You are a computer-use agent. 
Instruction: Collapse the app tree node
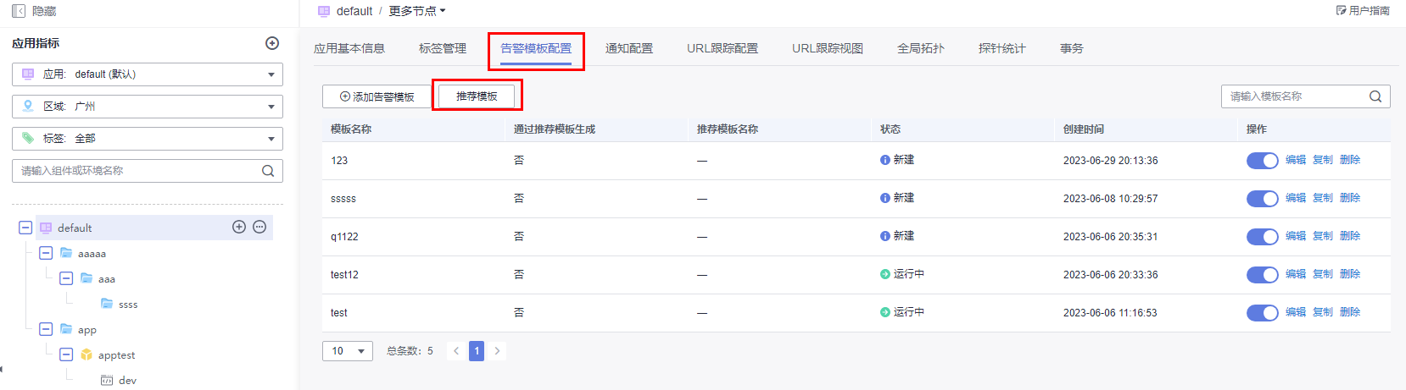[x=46, y=329]
